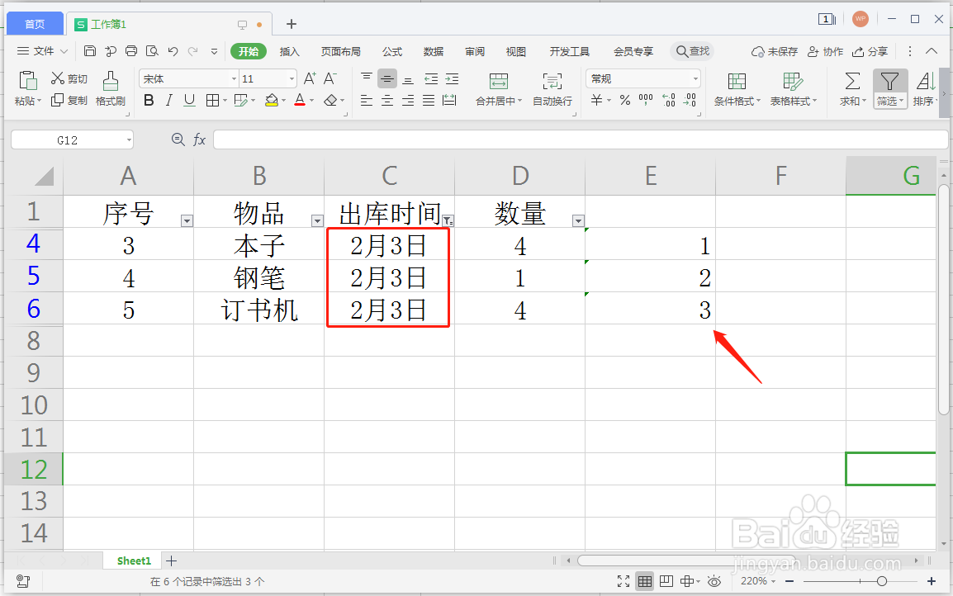The width and height of the screenshot is (953, 596).
Task: Add a new sheet with the plus button
Action: pyautogui.click(x=171, y=561)
